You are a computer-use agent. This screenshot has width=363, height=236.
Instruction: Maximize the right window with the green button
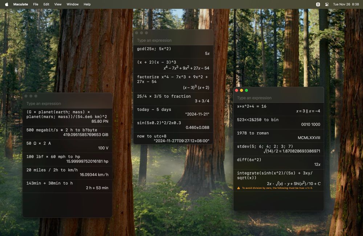coord(246,90)
